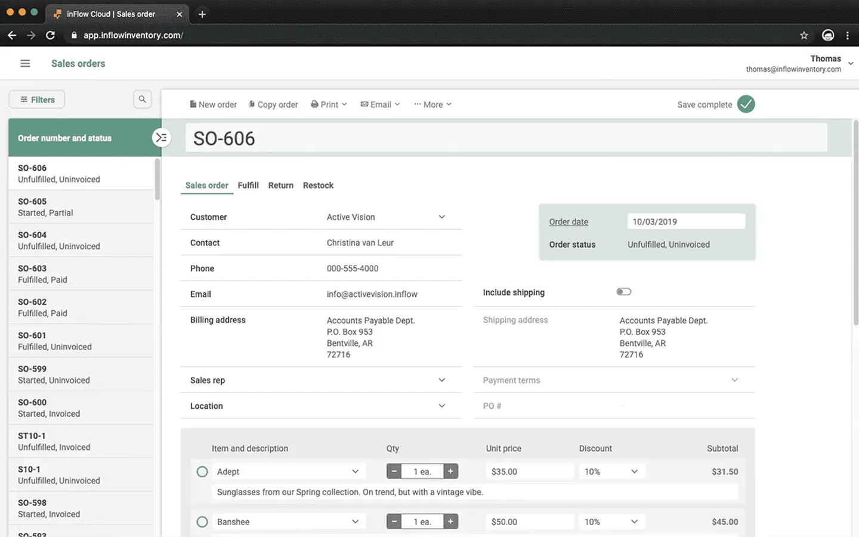859x537 pixels.
Task: Toggle the Include shipping switch
Action: [623, 292]
